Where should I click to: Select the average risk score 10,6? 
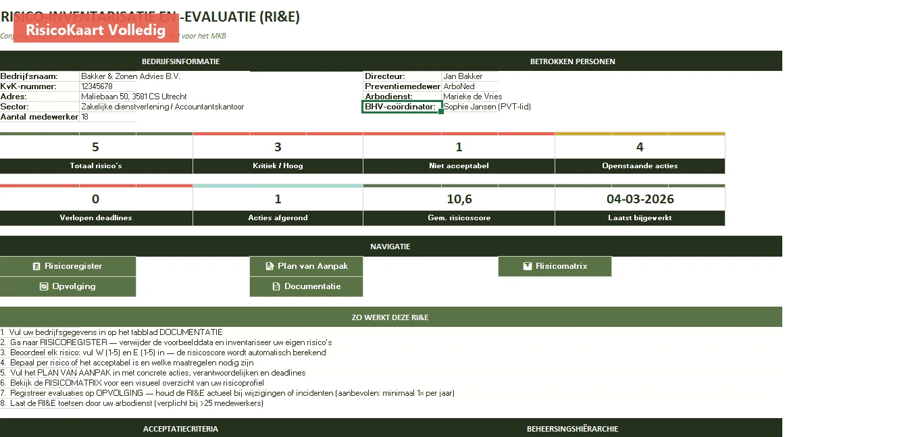point(459,199)
